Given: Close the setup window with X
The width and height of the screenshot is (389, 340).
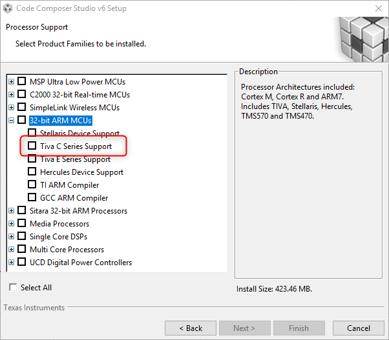Looking at the screenshot, I should (379, 8).
